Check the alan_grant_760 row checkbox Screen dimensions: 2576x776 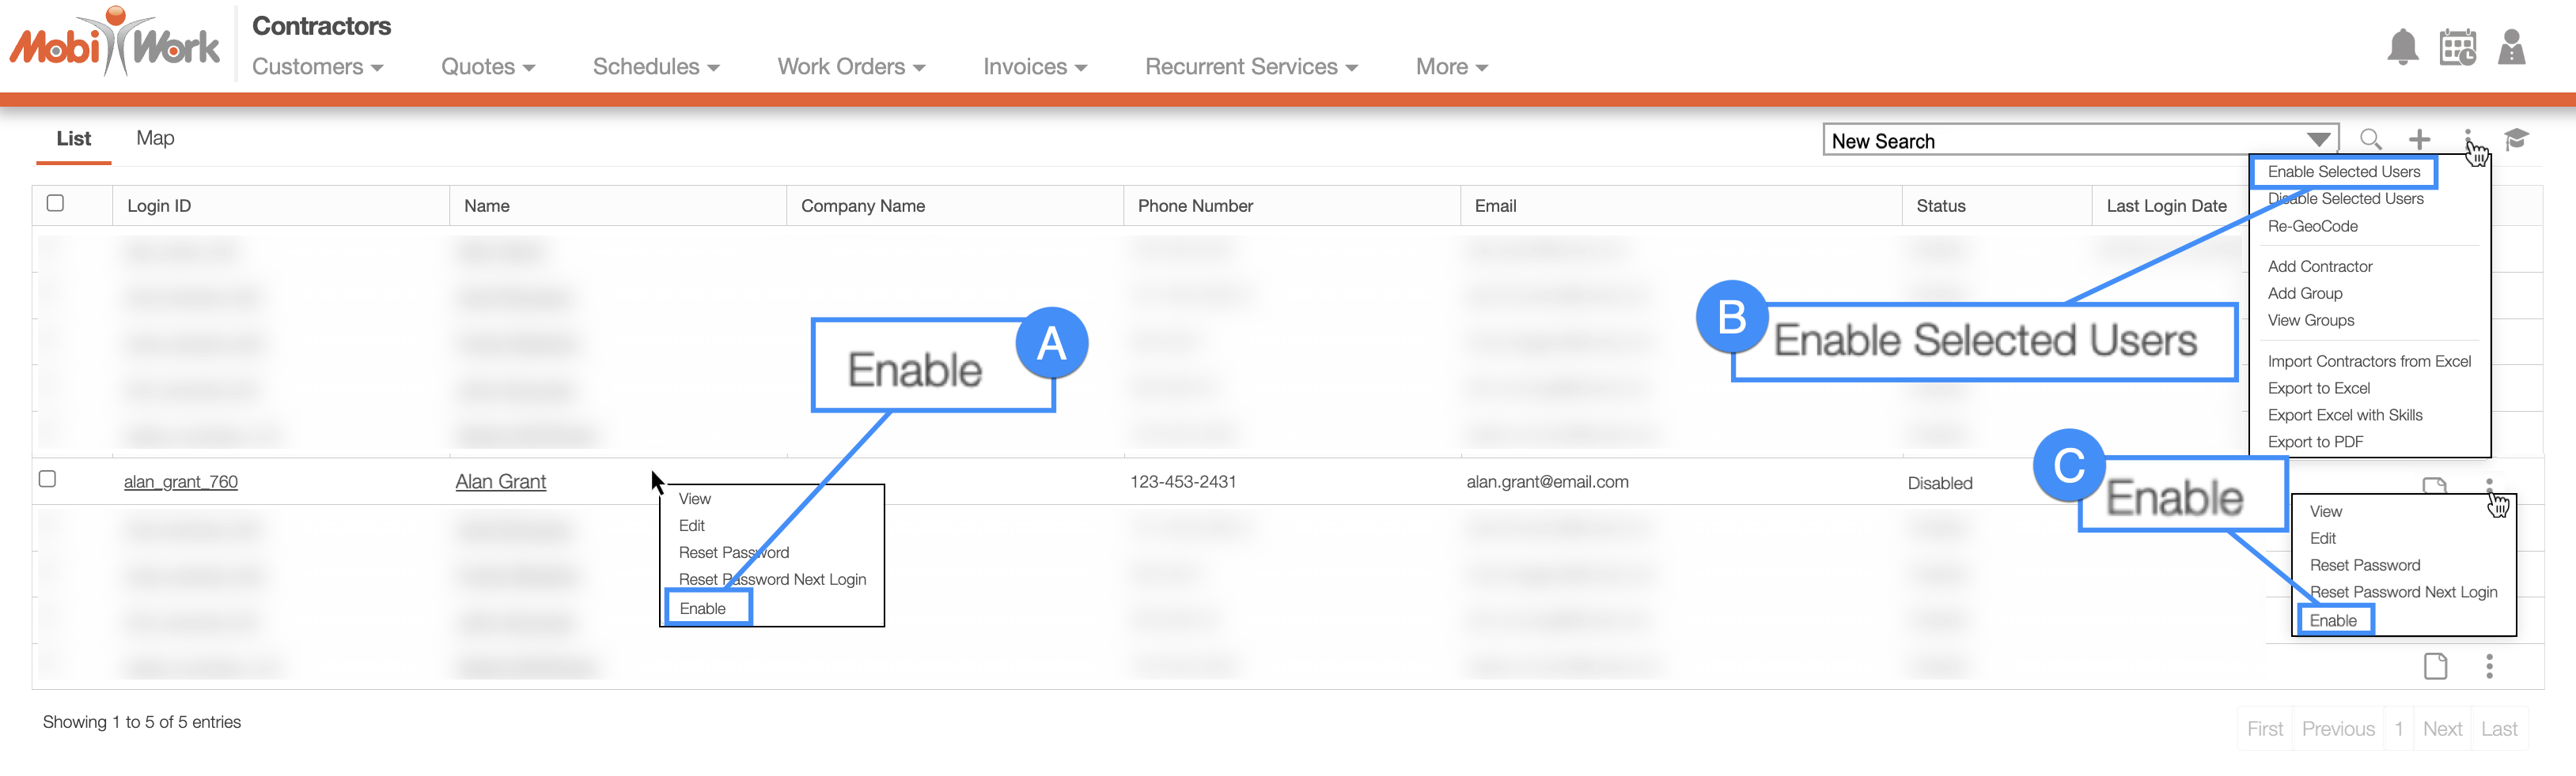click(x=47, y=478)
